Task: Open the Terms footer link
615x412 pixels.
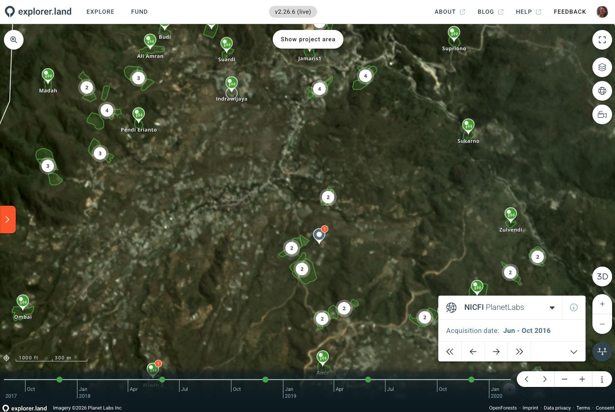Action: 583,408
